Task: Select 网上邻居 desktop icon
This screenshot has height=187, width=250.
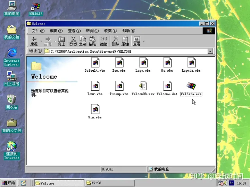Action: pos(12,76)
